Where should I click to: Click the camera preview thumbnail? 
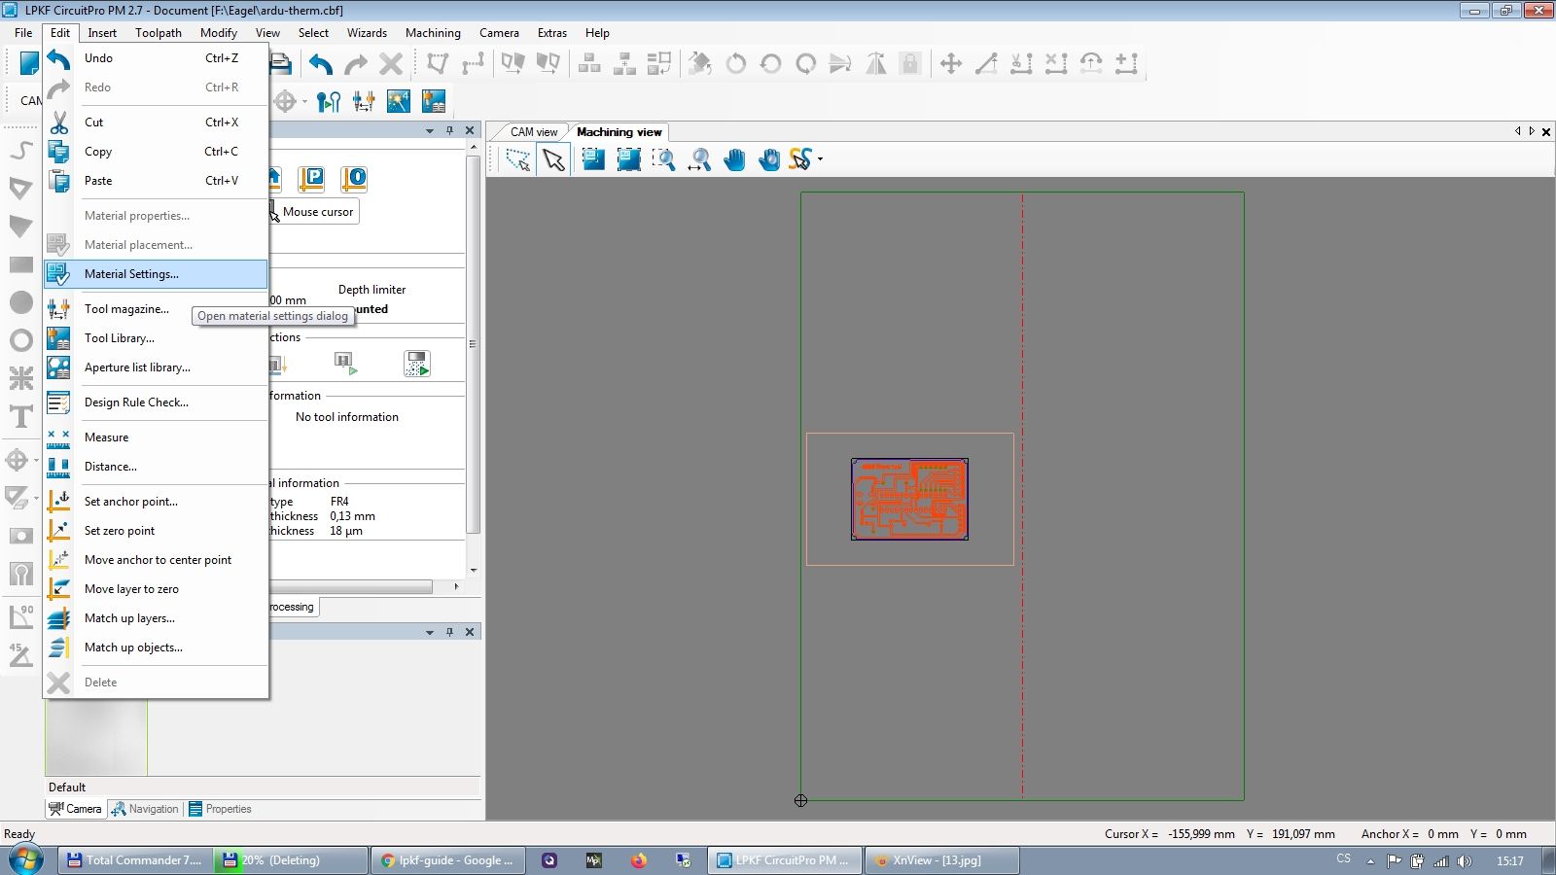[96, 737]
